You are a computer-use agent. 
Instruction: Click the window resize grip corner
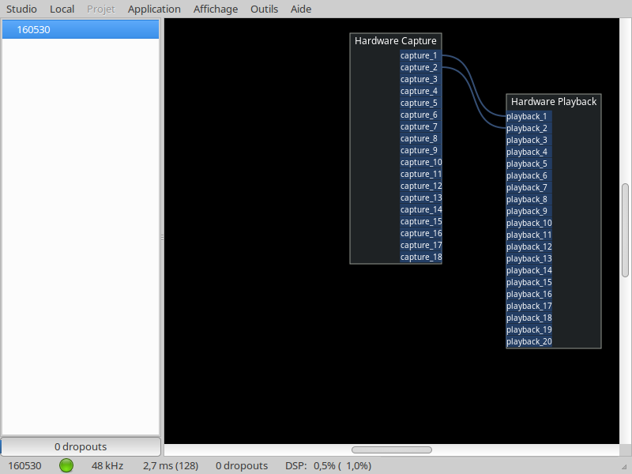pos(626,468)
